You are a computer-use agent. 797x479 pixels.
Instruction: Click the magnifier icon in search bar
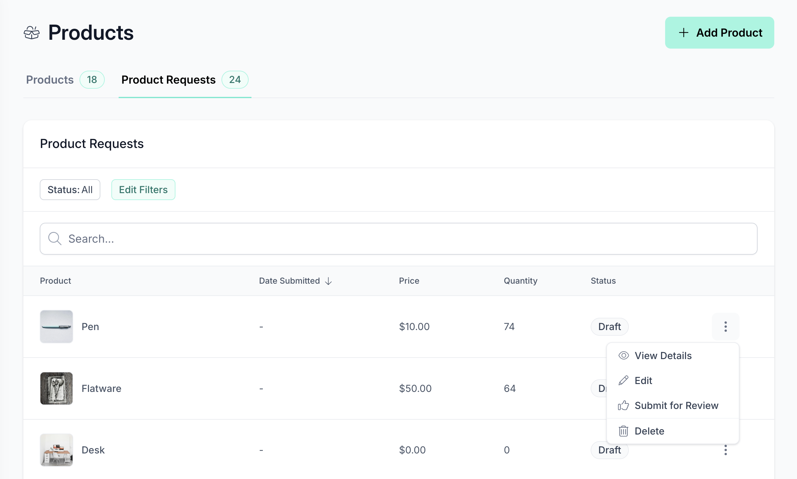[55, 239]
